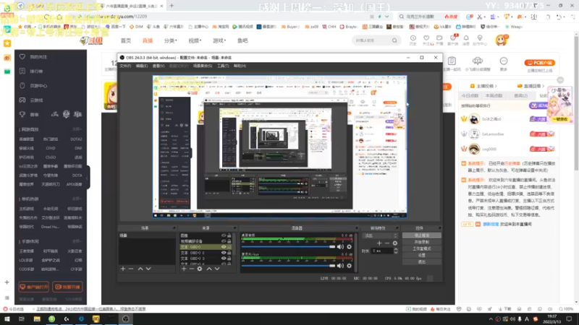
Task: Move the selected source down
Action: pyautogui.click(x=217, y=269)
